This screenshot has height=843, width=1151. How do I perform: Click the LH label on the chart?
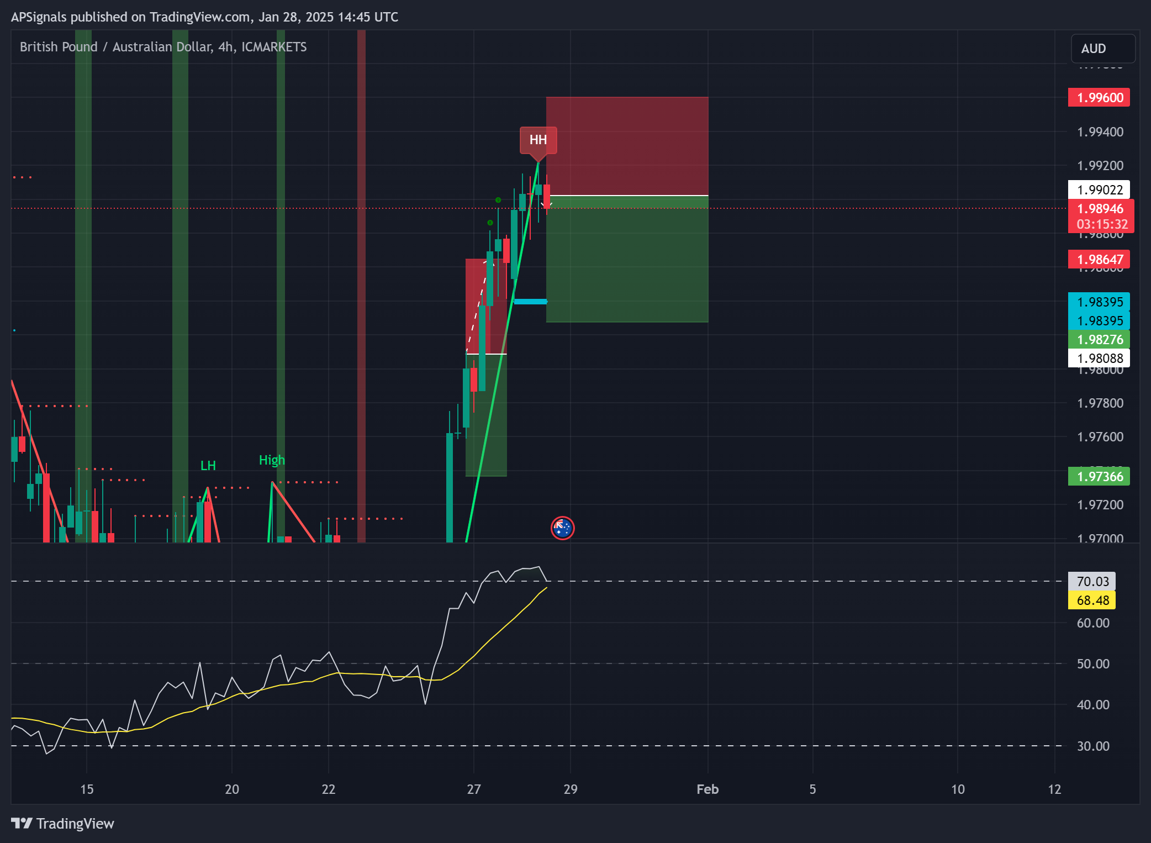click(x=208, y=466)
